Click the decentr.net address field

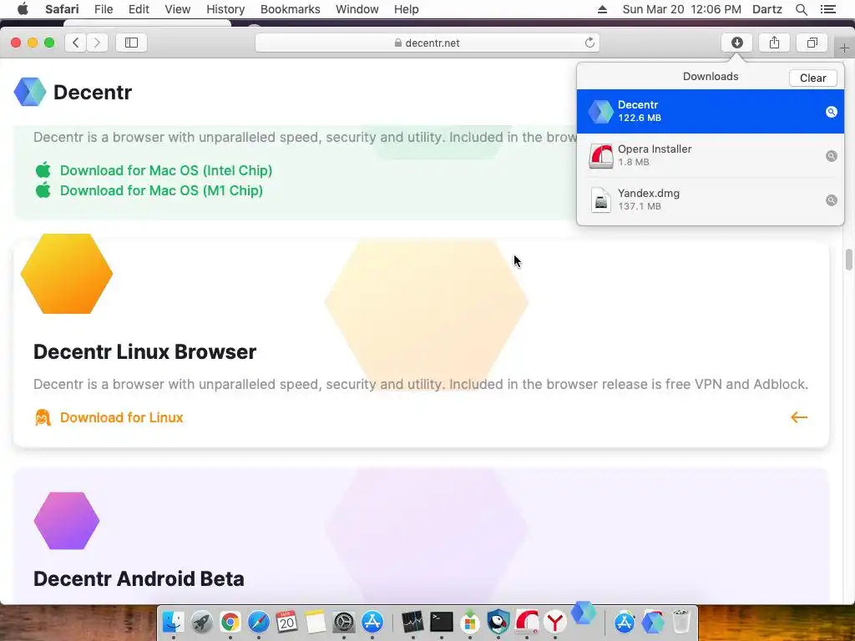427,43
